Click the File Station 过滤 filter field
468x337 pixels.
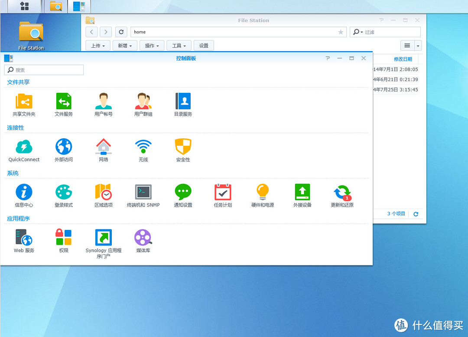pos(385,32)
